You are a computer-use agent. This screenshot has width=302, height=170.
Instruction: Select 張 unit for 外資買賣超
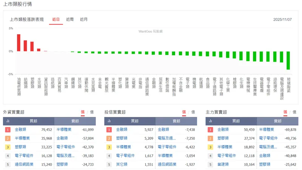(83, 112)
